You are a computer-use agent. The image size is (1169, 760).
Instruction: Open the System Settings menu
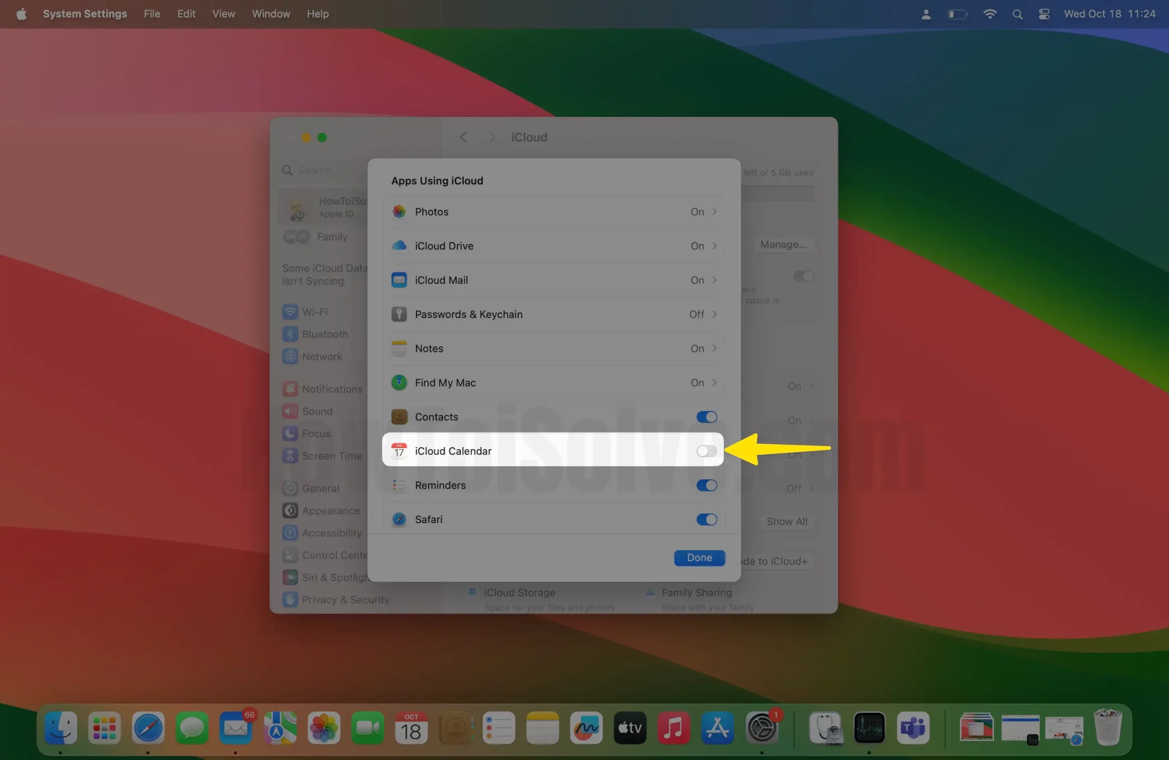click(x=84, y=14)
